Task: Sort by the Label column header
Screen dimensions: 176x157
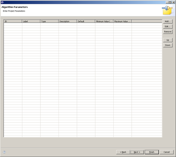Action: (x=31, y=21)
